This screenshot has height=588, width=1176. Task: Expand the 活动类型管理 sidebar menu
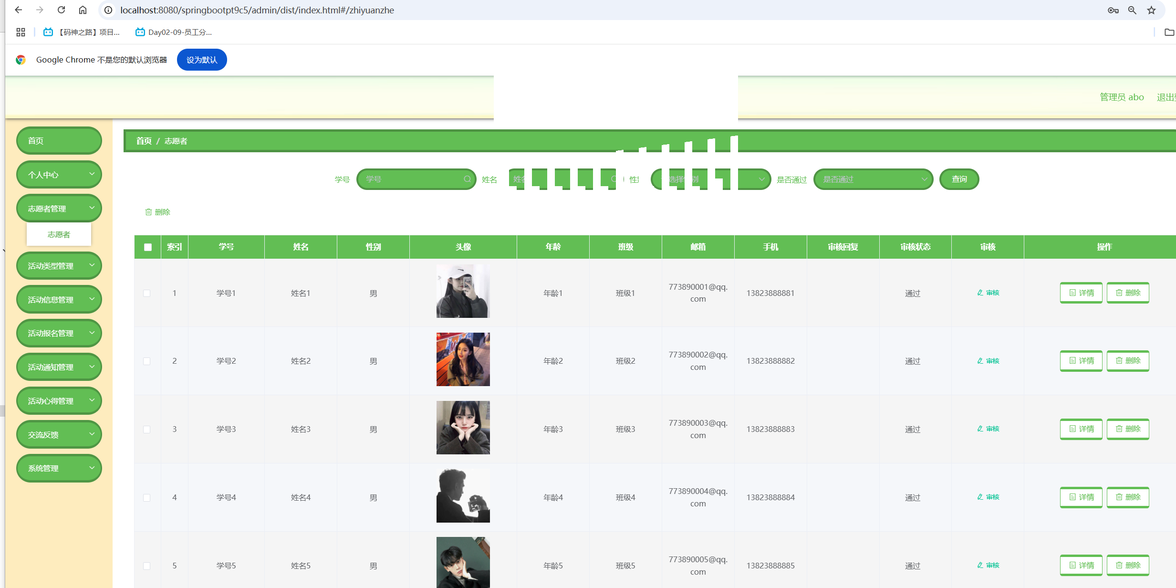(x=59, y=266)
